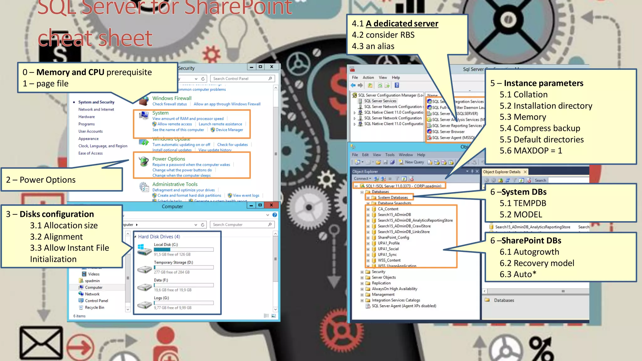Click Refresh icon in Configuration Manager toolbar
Screen dimensions: 642x361
(380, 85)
